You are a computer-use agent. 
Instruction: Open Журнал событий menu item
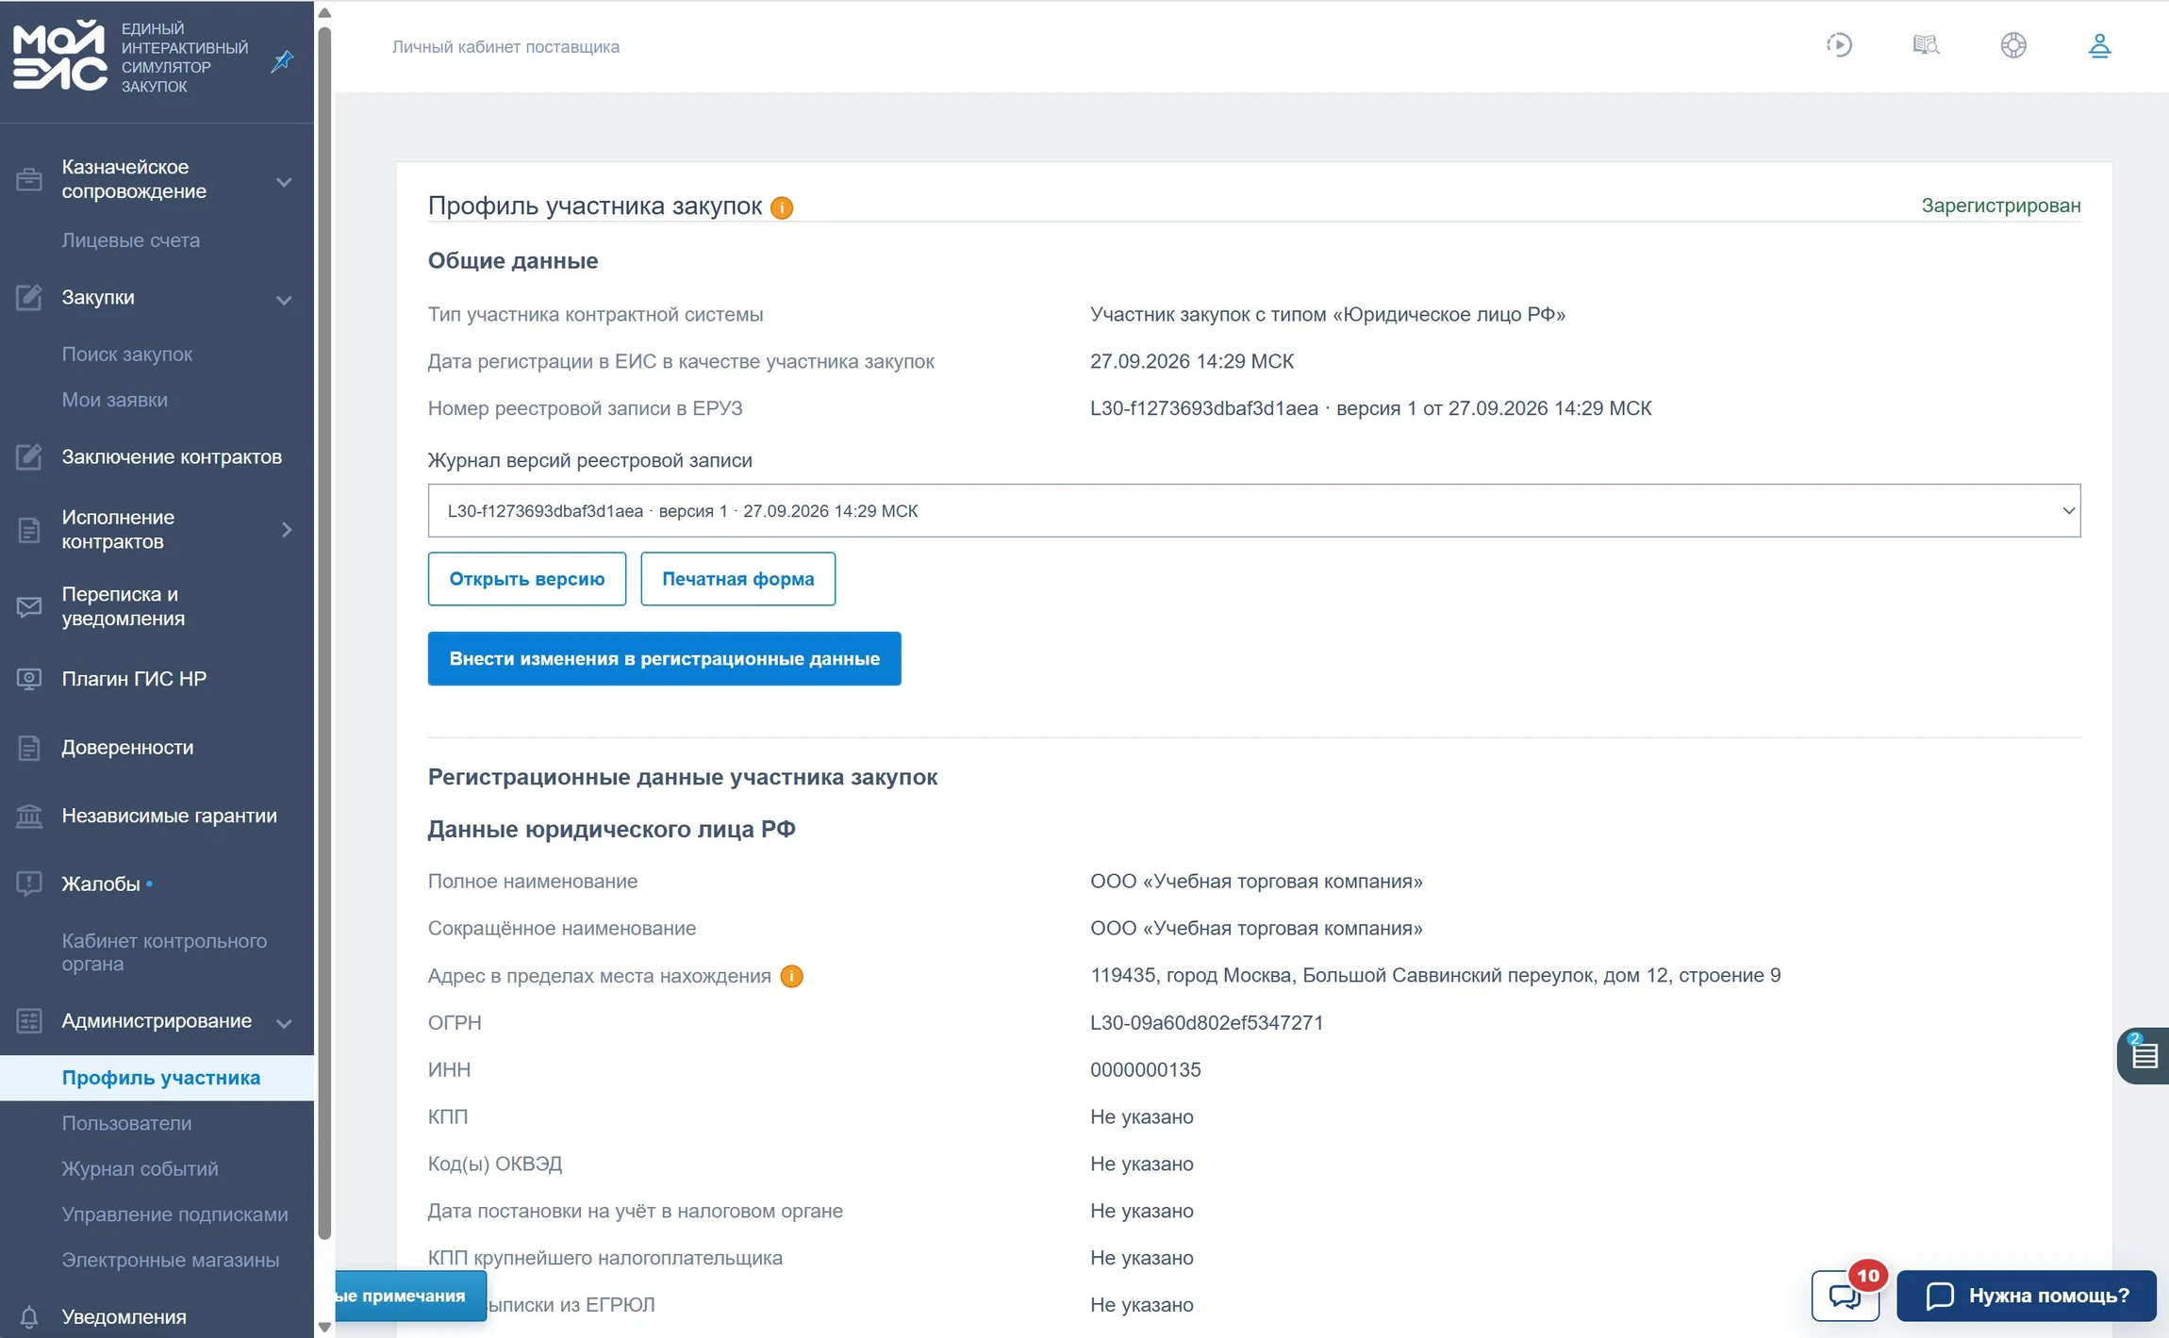pyautogui.click(x=140, y=1169)
